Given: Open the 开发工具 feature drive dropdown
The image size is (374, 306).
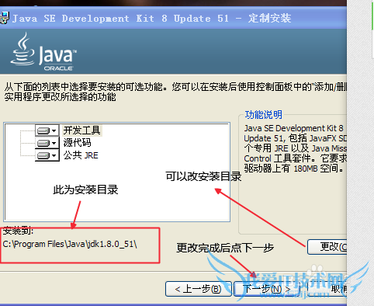Looking at the screenshot, I should pyautogui.click(x=47, y=130).
